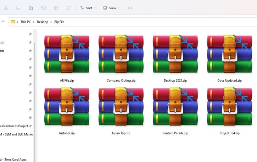This screenshot has height=162, width=257.
Task: Click the Project 124.zip file name
Action: 229,133
